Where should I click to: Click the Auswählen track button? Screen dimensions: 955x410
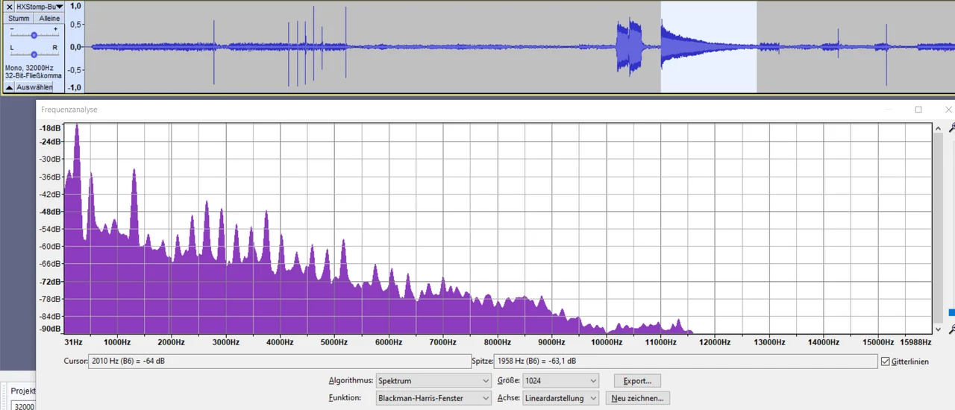coord(34,87)
